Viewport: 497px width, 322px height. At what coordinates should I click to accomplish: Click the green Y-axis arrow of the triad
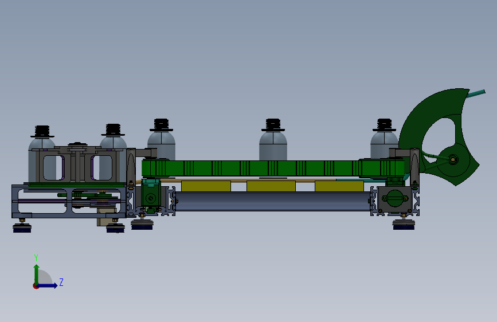point(37,274)
